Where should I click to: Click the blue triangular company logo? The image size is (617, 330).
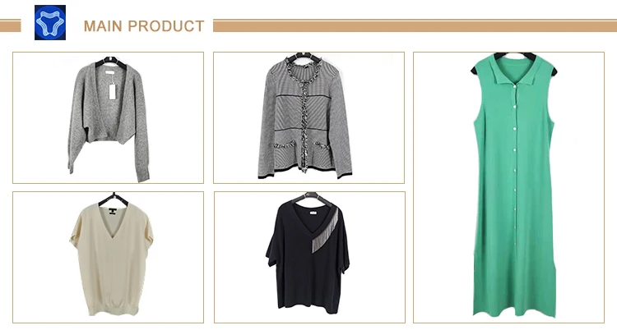tap(50, 22)
